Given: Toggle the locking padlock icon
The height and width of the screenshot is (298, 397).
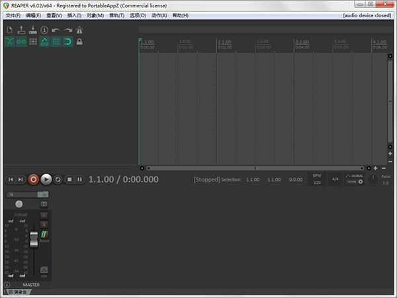Looking at the screenshot, I should tap(79, 42).
